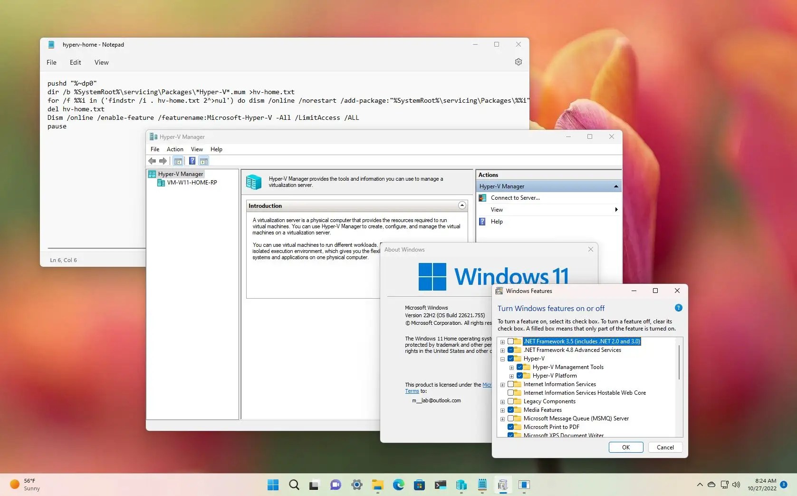This screenshot has width=797, height=496.
Task: Toggle the console tree panel icon in Hyper-V Manager
Action: (178, 161)
